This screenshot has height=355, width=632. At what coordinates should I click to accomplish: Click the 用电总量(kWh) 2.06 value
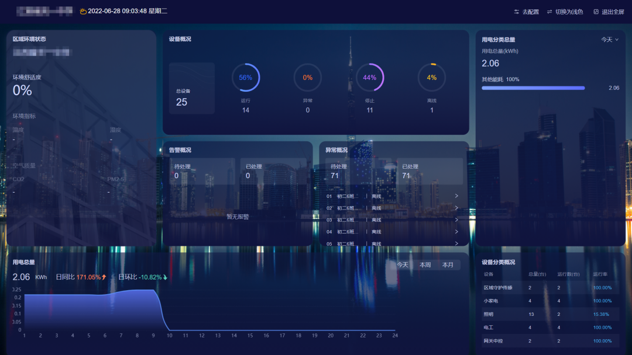pyautogui.click(x=490, y=63)
